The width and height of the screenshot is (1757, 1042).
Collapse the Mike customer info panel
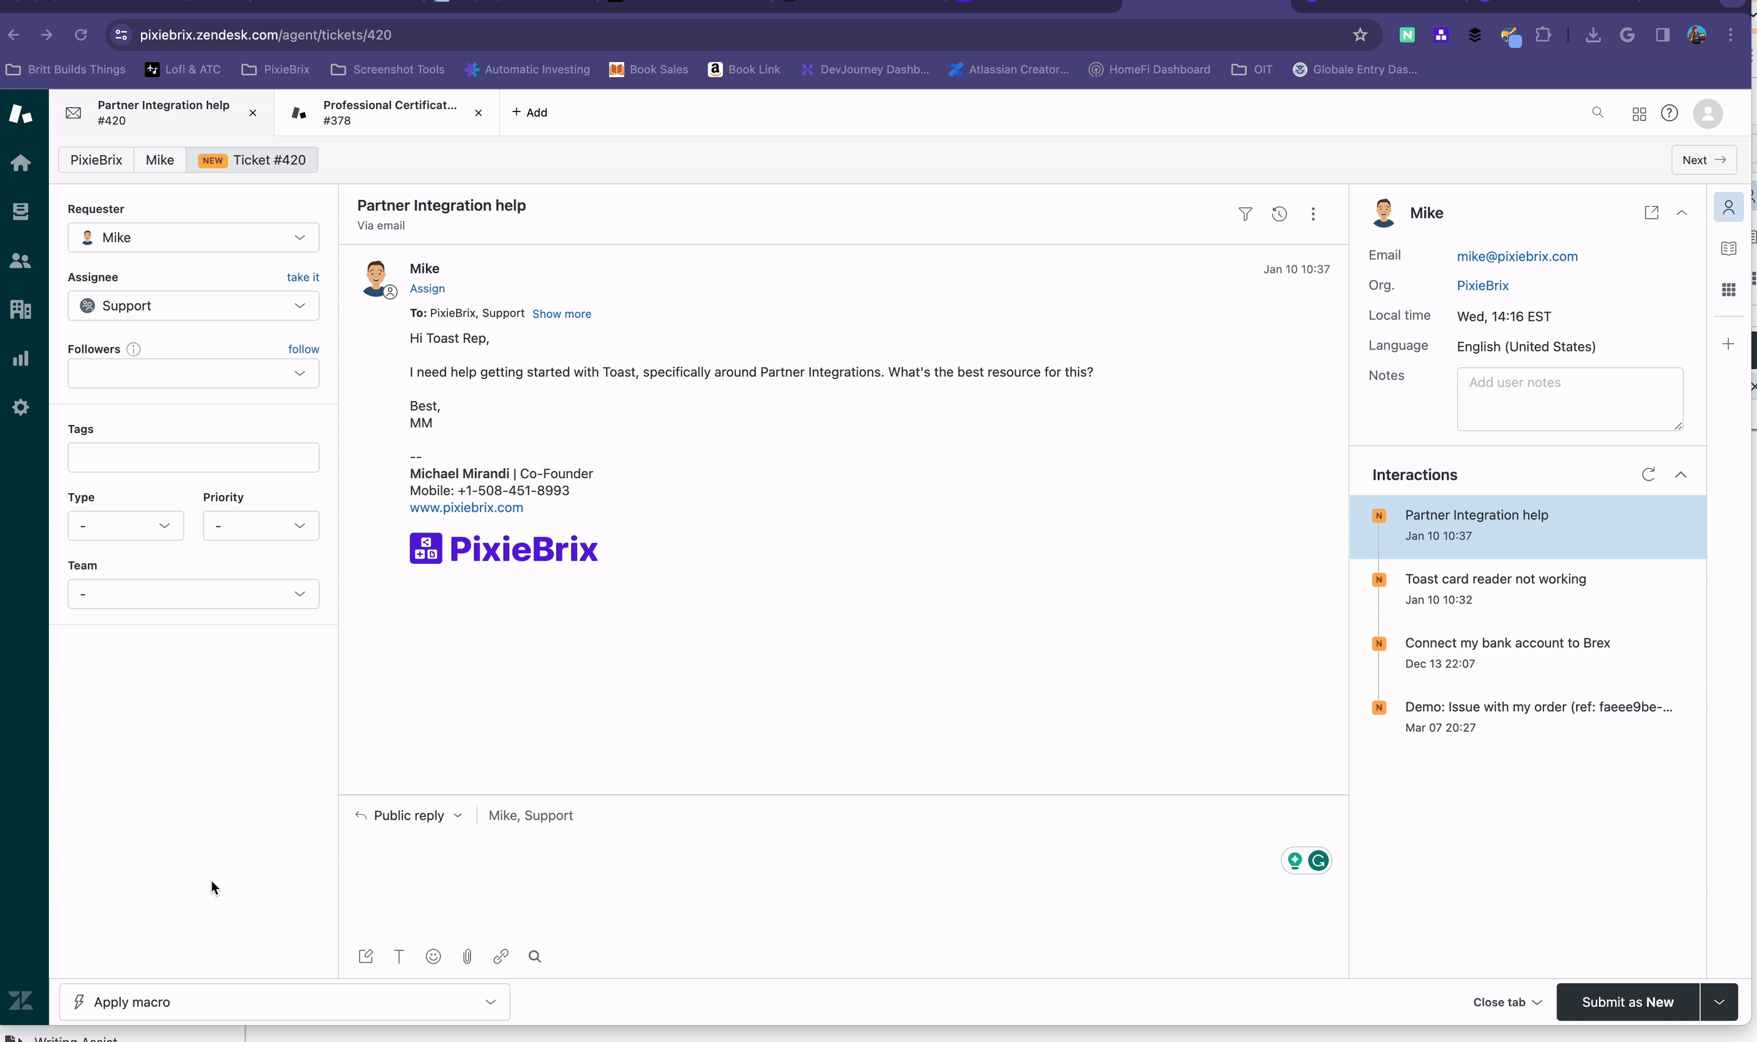(x=1684, y=214)
